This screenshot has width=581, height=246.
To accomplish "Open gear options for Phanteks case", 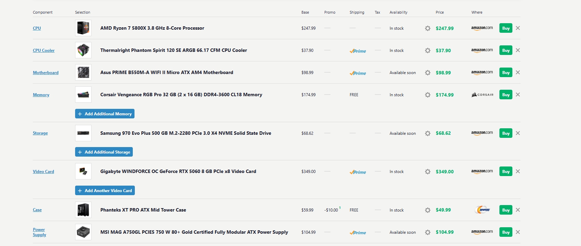I will click(427, 210).
